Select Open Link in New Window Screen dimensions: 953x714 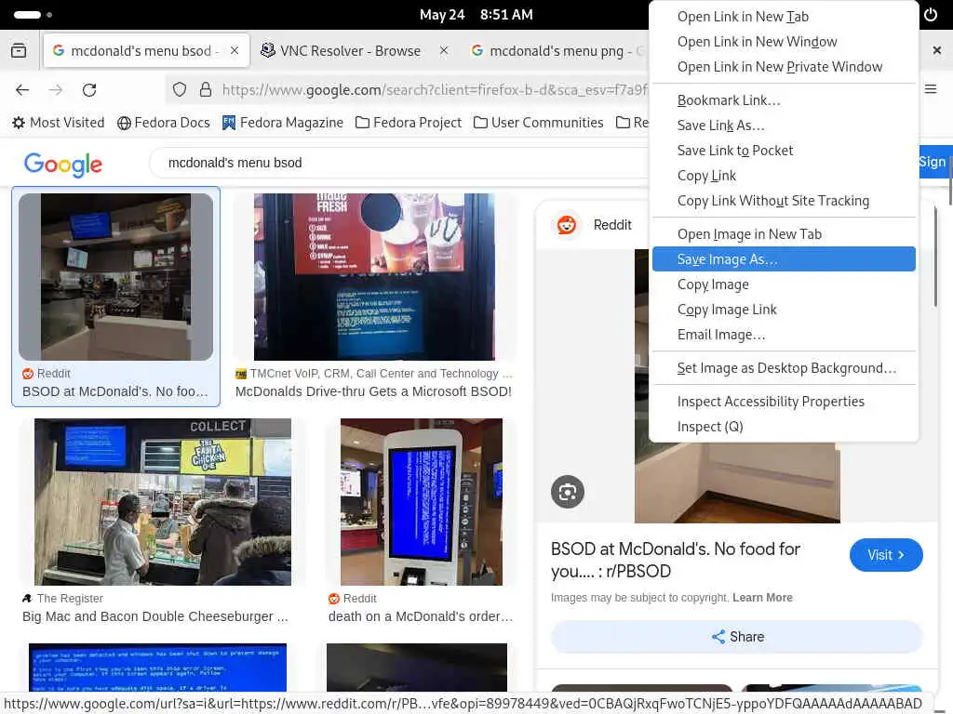784,41
